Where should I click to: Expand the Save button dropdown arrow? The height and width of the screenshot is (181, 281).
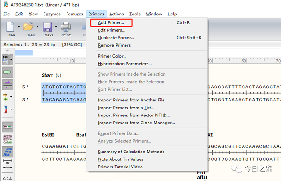tap(56, 27)
